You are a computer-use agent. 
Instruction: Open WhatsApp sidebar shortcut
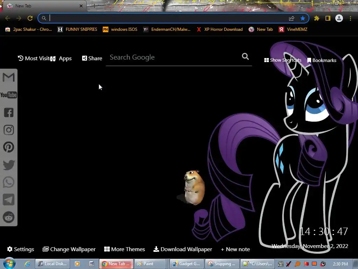(8, 182)
